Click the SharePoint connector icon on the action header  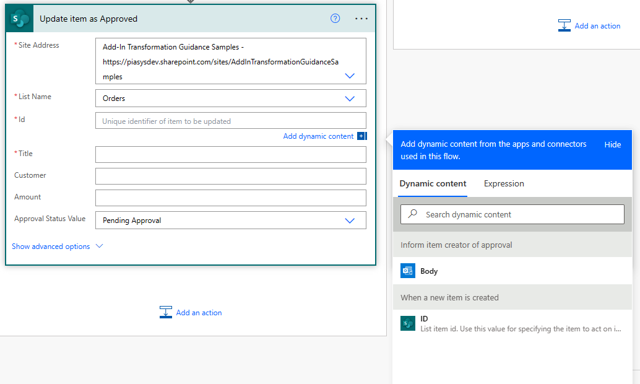click(x=19, y=19)
